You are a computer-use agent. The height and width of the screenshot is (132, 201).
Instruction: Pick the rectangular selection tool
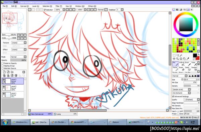pyautogui.click(x=174, y=55)
